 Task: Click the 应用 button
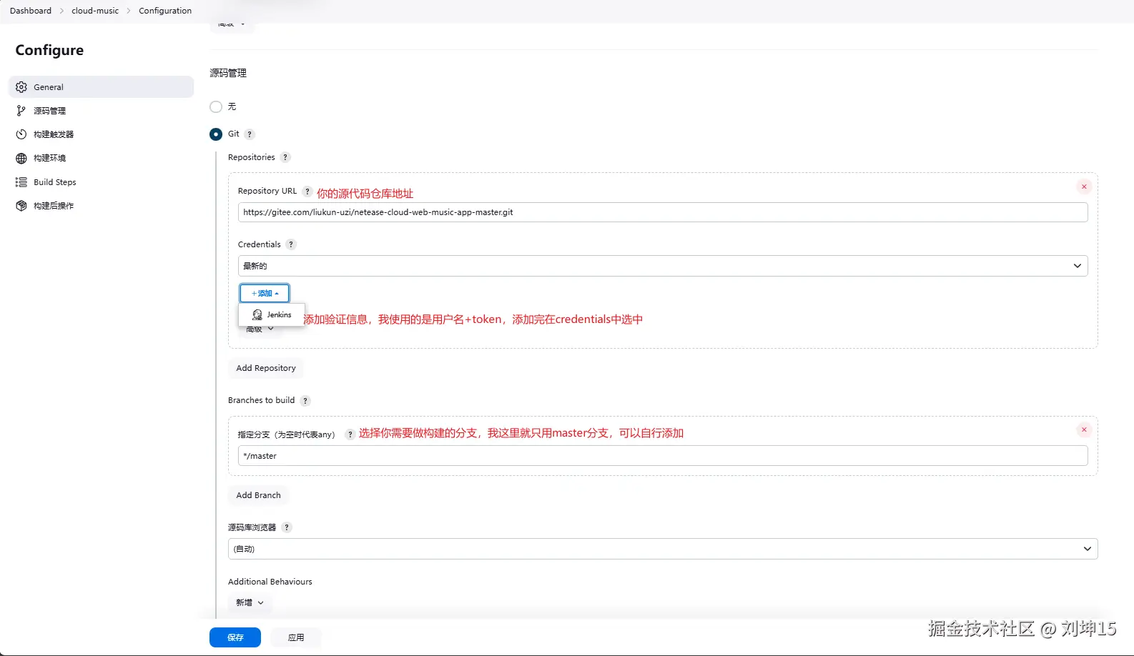click(x=296, y=637)
